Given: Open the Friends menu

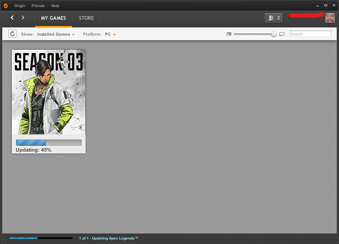Looking at the screenshot, I should coord(38,6).
